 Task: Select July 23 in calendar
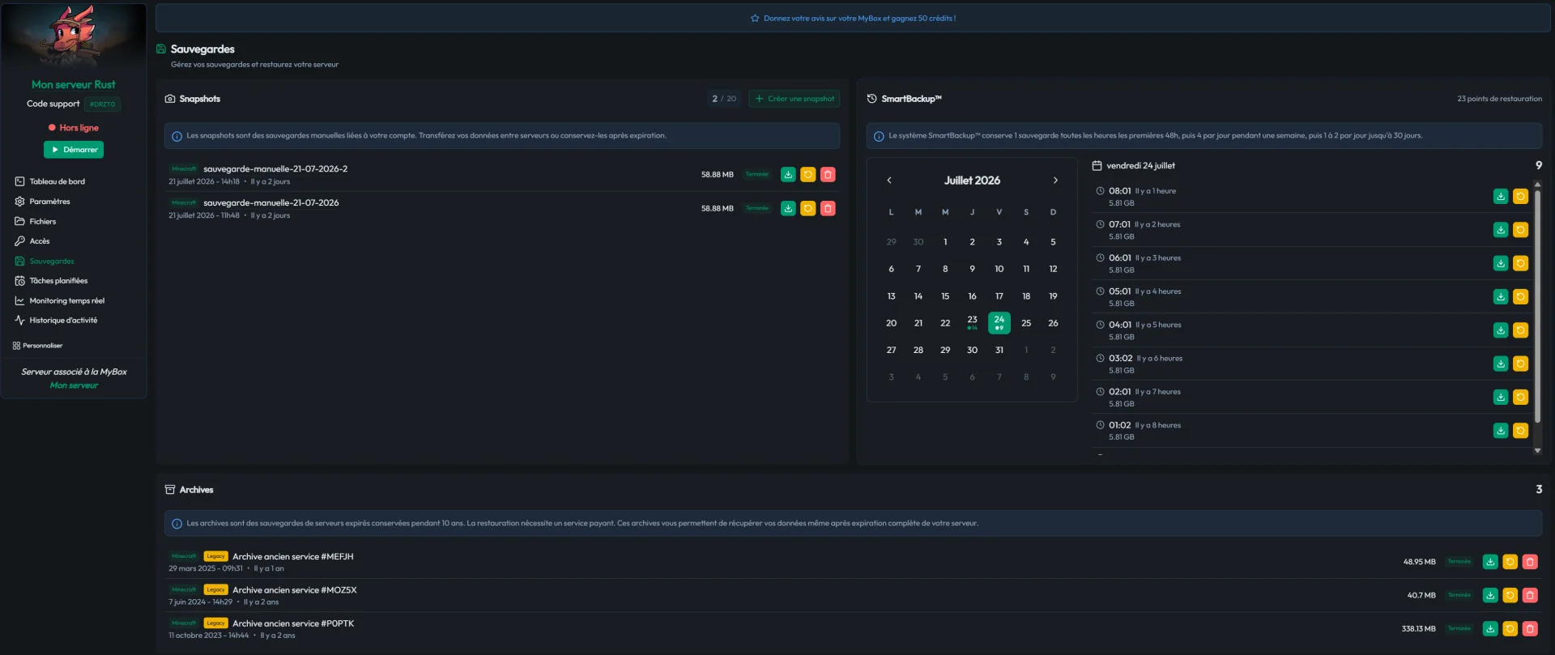(972, 323)
